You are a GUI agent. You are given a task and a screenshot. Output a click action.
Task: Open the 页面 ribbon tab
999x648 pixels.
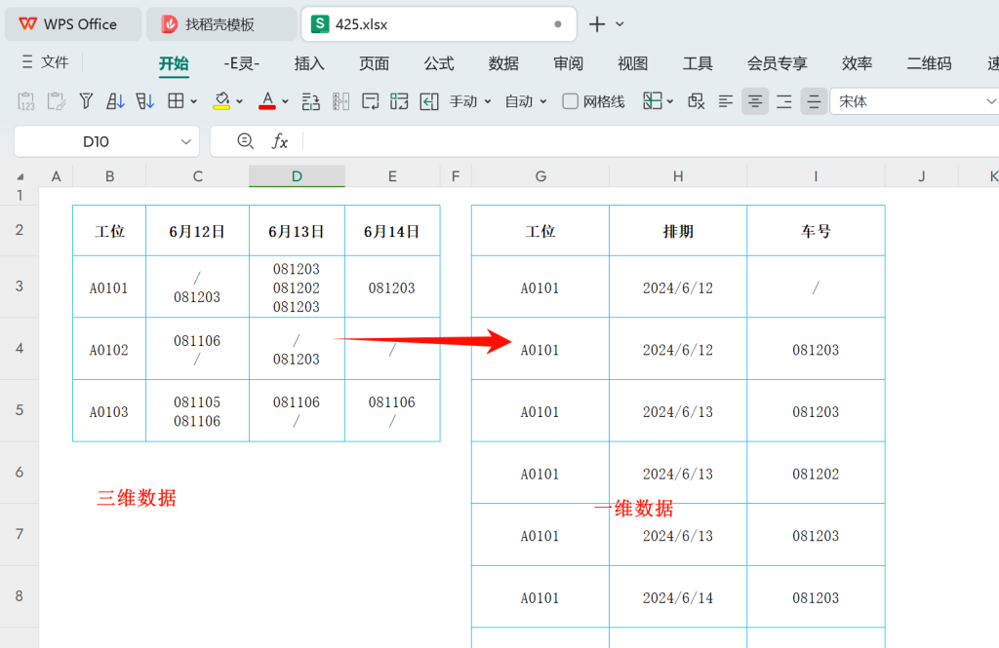[374, 63]
